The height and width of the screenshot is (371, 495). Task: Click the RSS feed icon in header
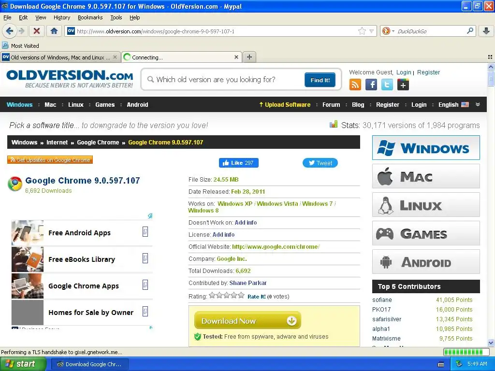pos(355,85)
